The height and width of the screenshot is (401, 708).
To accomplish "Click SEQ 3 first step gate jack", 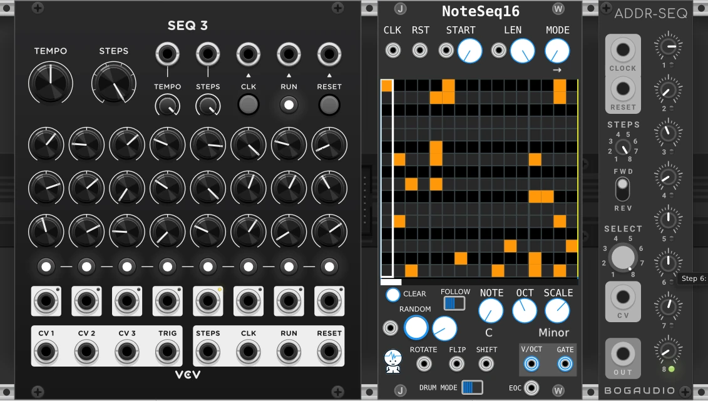I will point(46,301).
